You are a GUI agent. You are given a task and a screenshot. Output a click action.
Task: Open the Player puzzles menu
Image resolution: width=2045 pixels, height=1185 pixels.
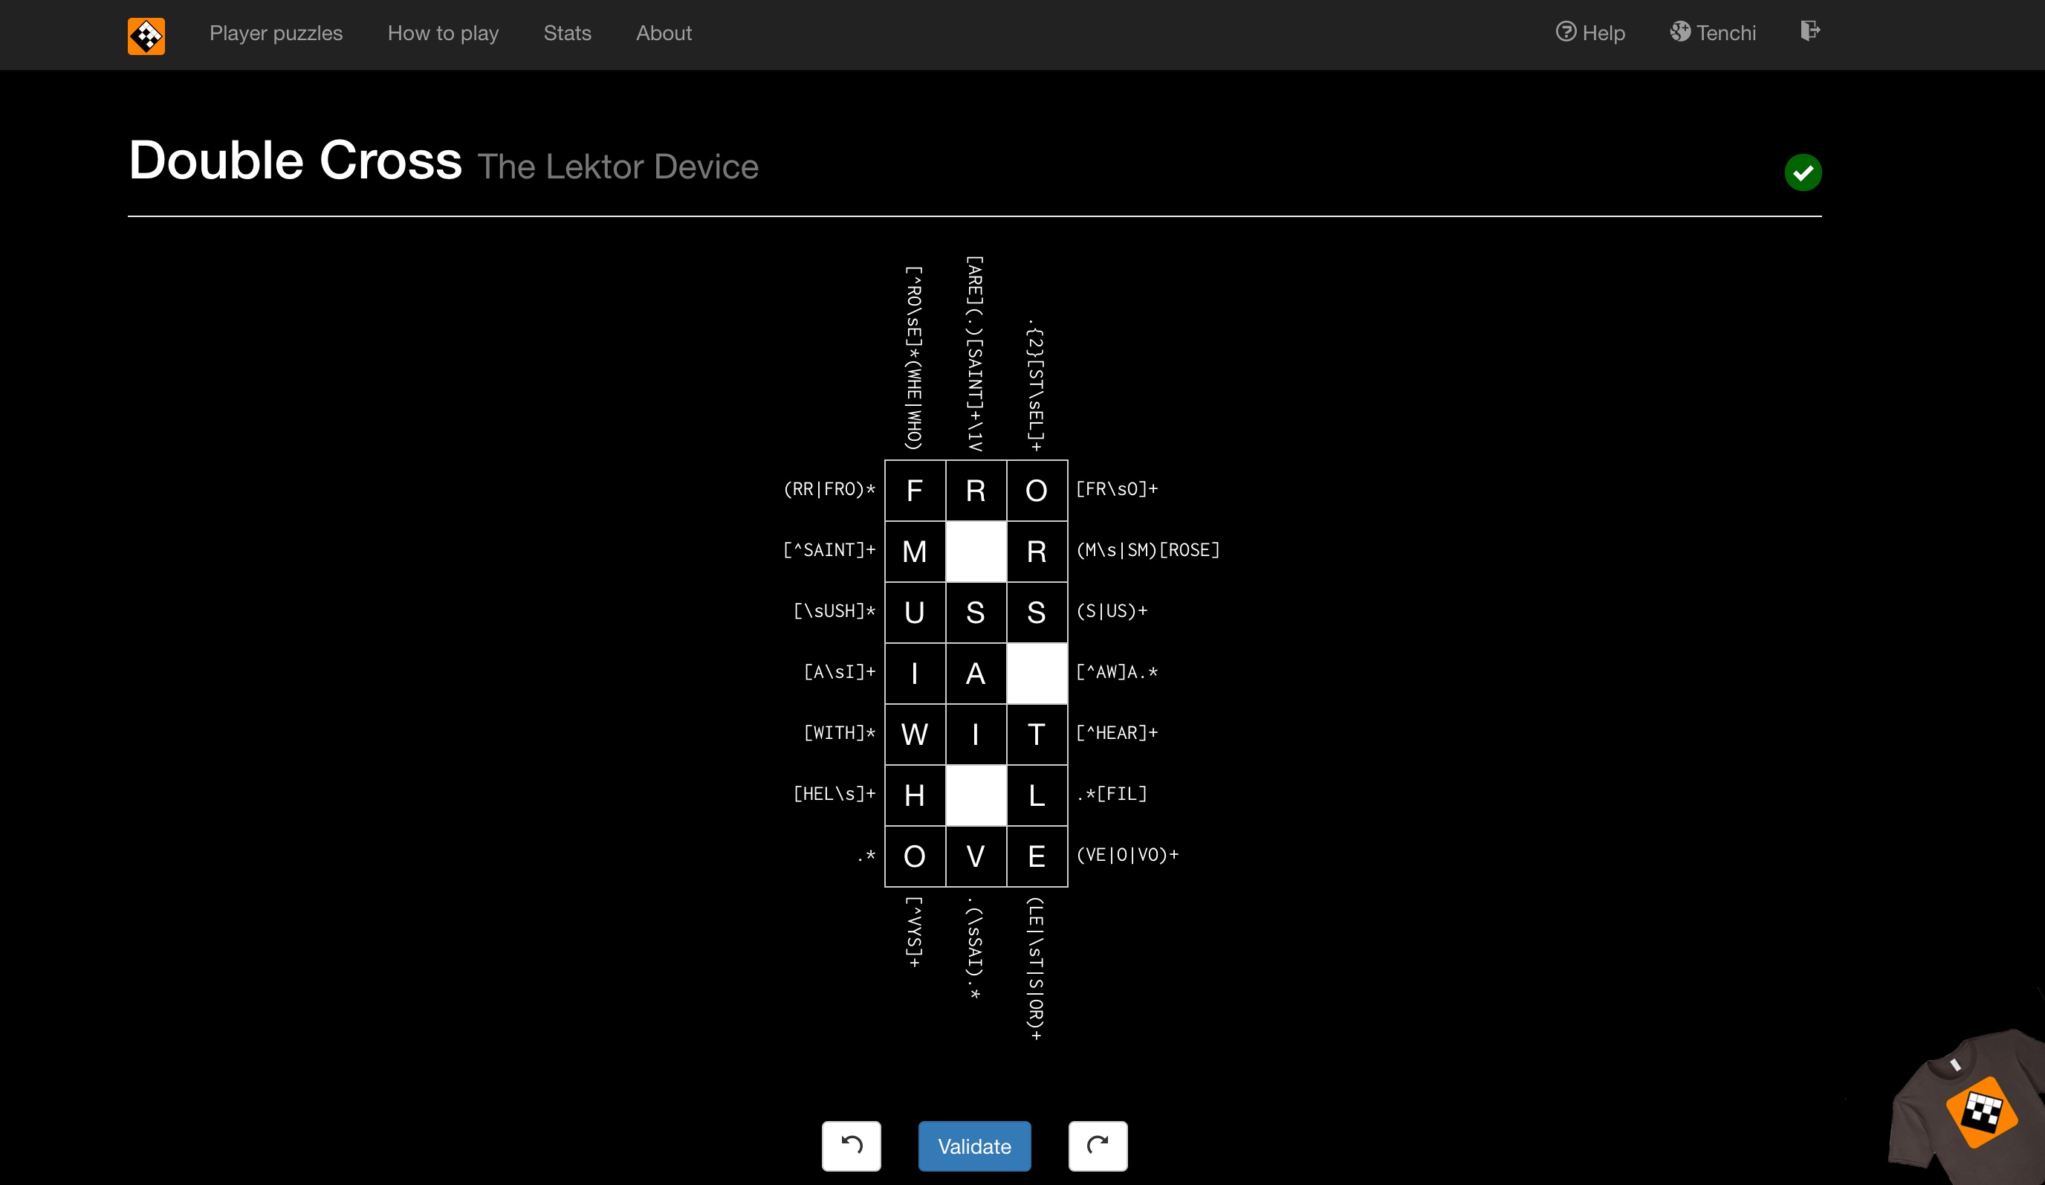(x=276, y=33)
